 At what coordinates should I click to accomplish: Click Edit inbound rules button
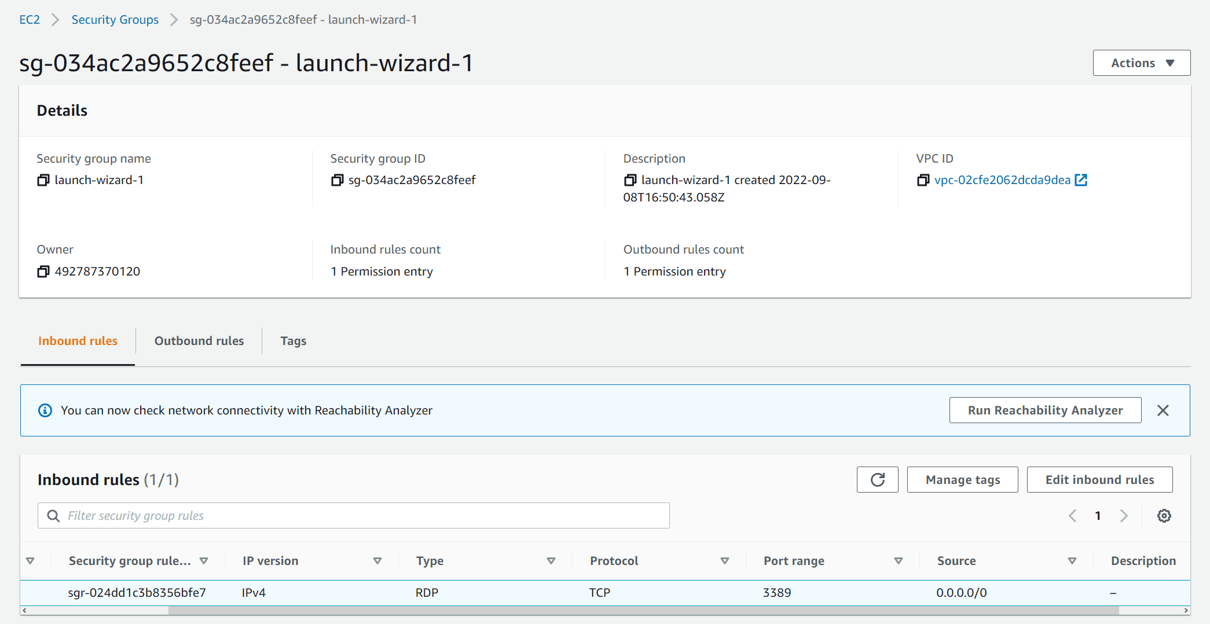(1099, 480)
